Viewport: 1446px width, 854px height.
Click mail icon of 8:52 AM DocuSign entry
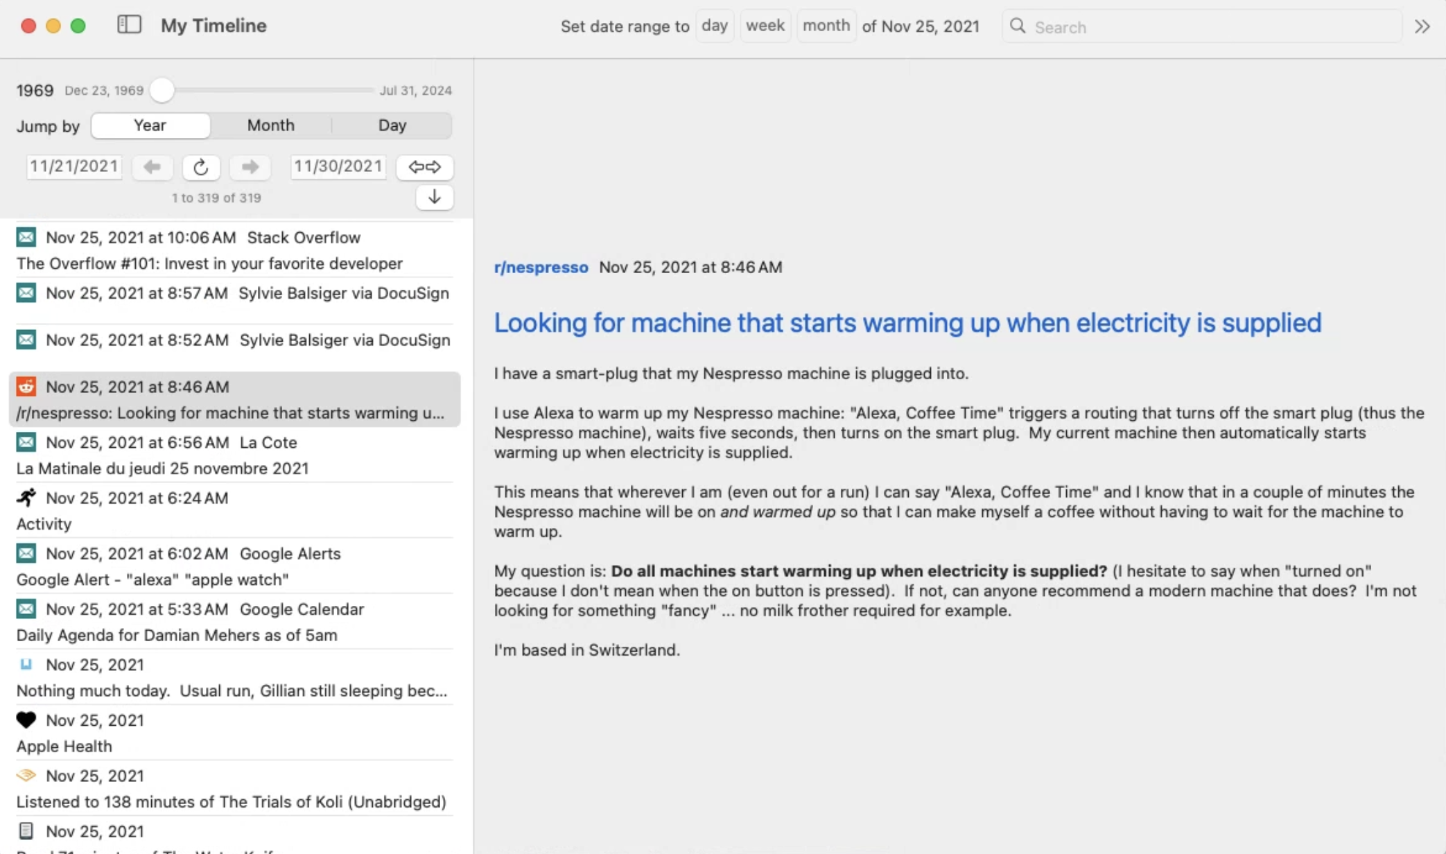26,340
